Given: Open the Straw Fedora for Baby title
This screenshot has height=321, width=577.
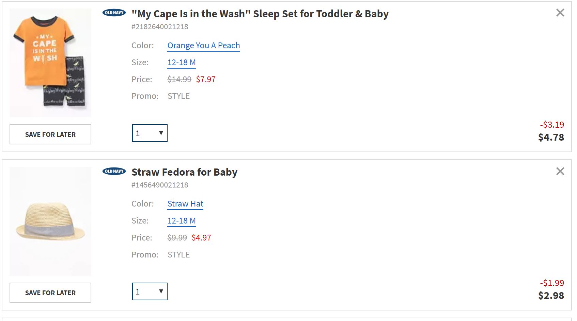Looking at the screenshot, I should 184,172.
